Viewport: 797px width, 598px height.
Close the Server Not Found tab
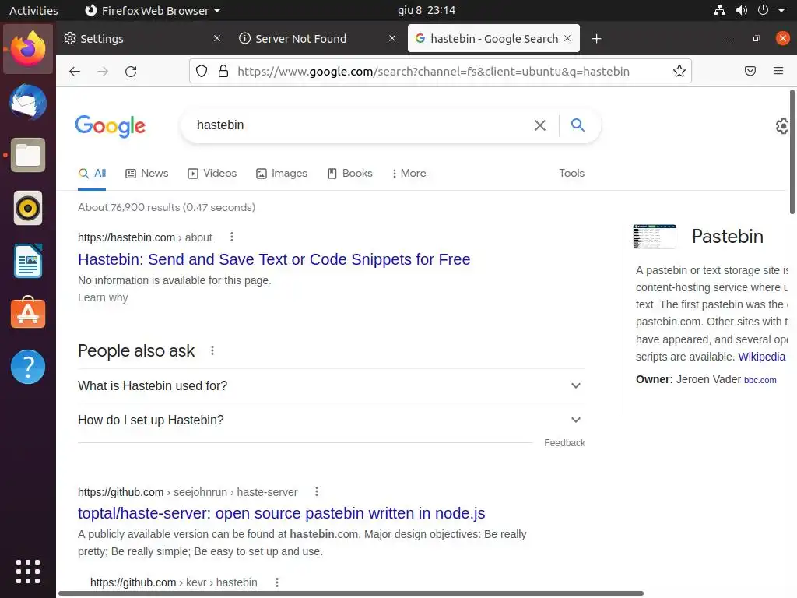[x=392, y=38]
